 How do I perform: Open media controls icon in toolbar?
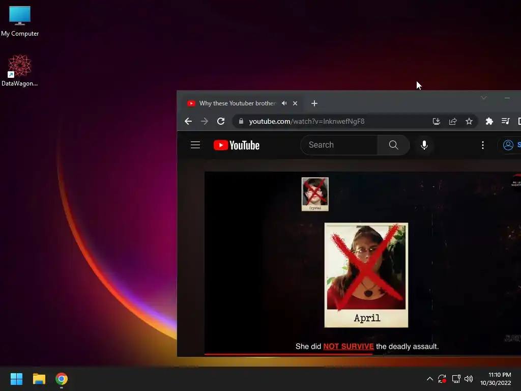pyautogui.click(x=505, y=121)
